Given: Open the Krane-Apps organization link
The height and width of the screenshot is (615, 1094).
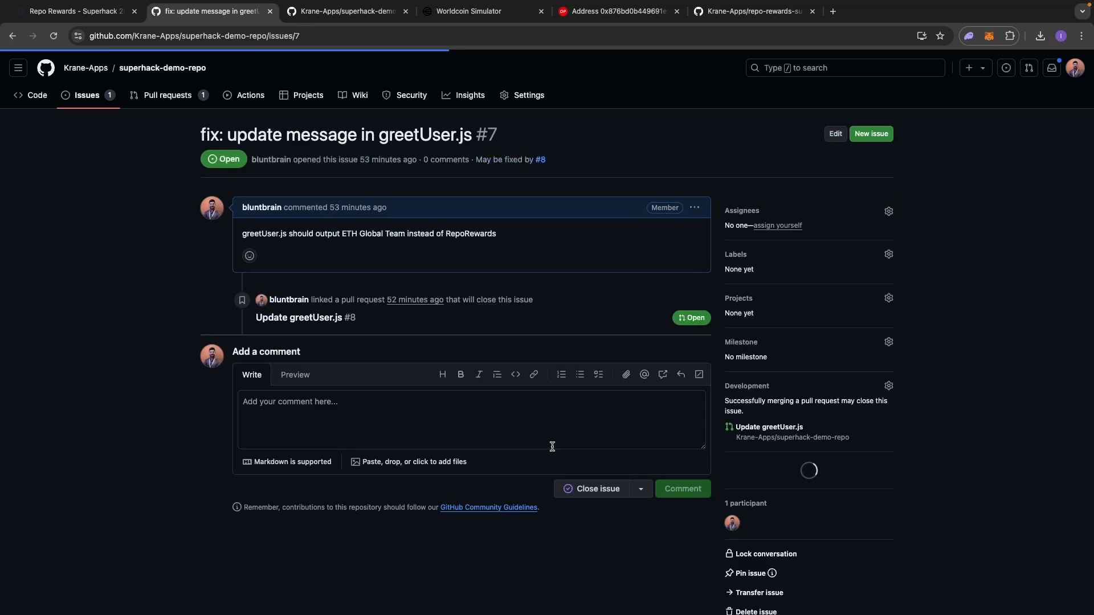Looking at the screenshot, I should point(85,68).
